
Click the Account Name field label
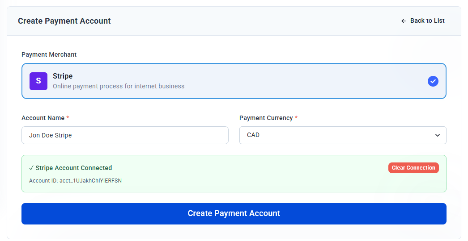43,118
